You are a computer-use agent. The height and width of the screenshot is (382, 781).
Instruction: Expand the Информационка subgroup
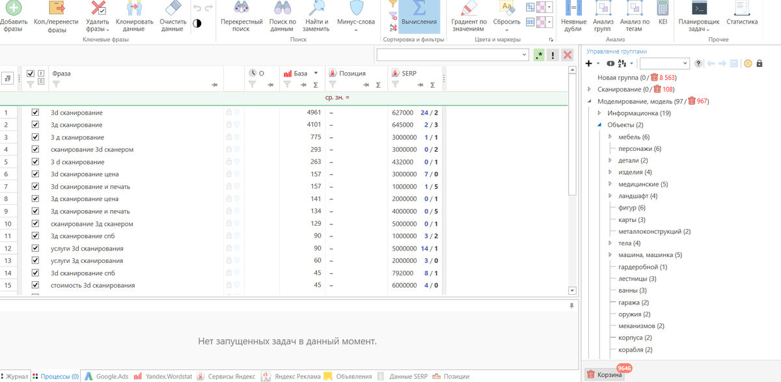599,113
